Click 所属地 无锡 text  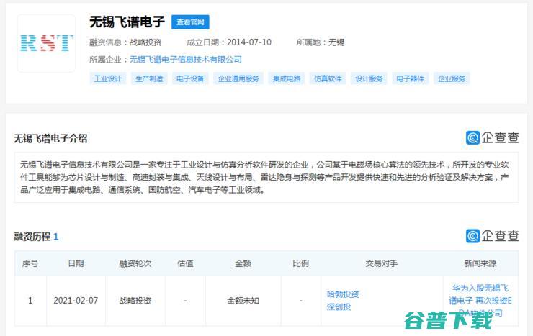(x=321, y=42)
